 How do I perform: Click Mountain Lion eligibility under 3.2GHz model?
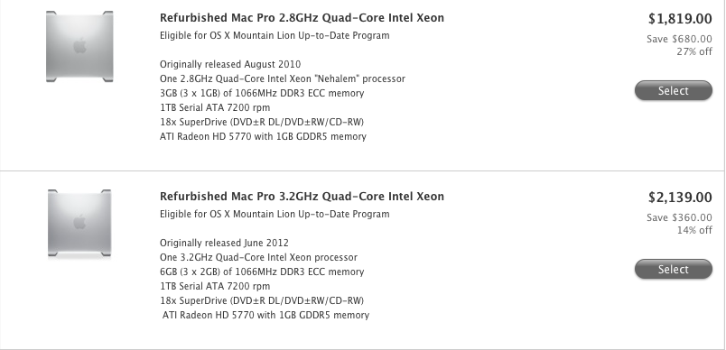[x=275, y=214]
